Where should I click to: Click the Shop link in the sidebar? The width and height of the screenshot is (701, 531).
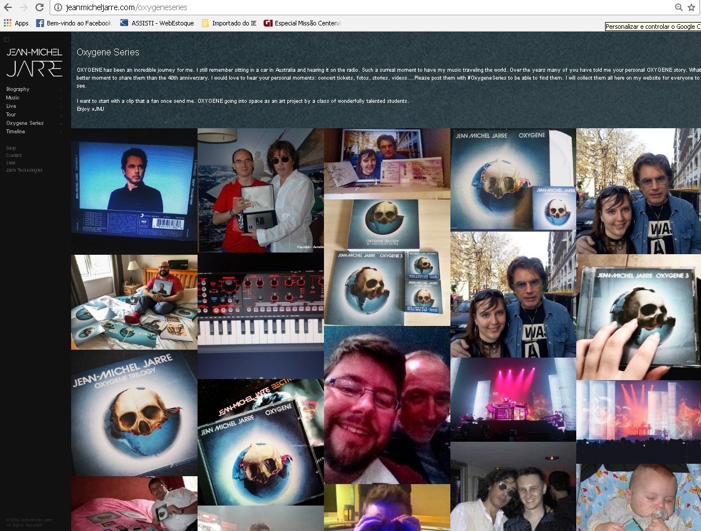(x=11, y=148)
